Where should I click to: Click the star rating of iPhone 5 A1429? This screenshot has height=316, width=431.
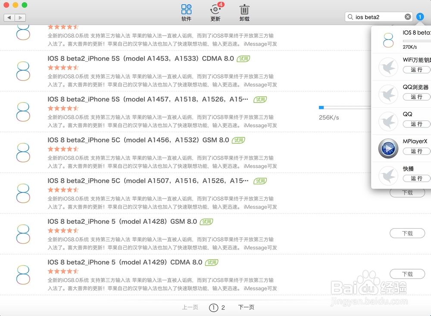click(x=63, y=271)
